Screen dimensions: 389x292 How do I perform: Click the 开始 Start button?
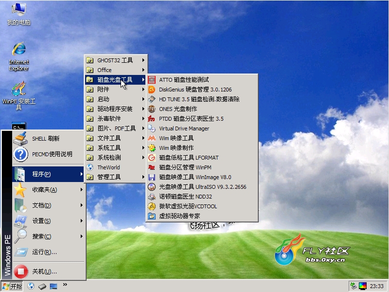point(12,286)
